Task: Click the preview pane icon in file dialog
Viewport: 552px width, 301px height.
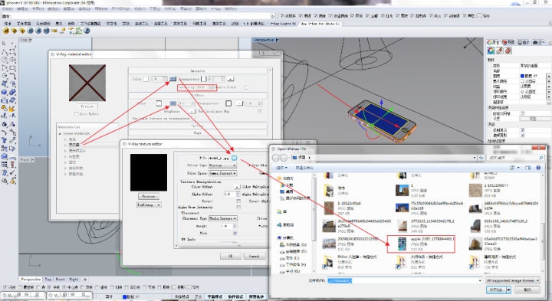Action: pyautogui.click(x=527, y=168)
